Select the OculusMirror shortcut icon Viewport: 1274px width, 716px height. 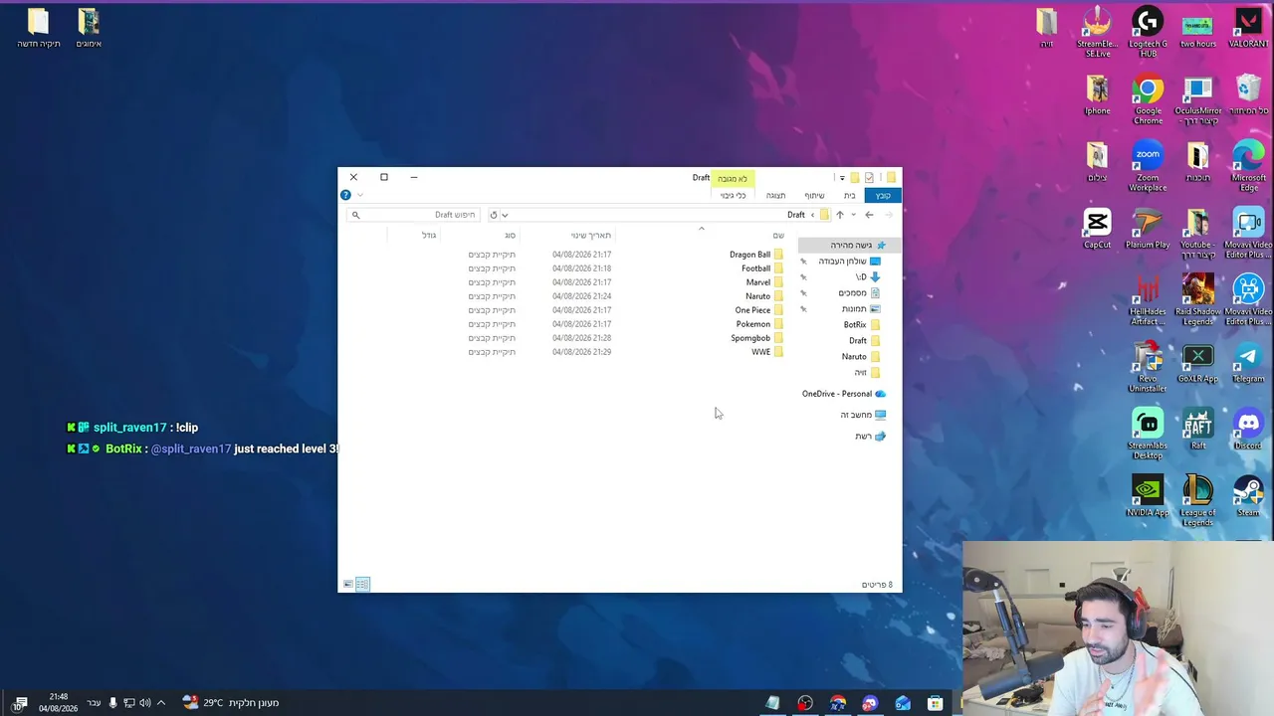click(1197, 100)
